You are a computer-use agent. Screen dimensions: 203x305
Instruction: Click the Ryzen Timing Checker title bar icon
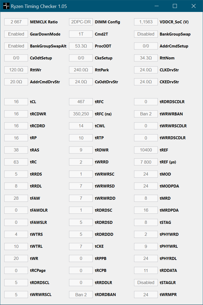point(6,6)
